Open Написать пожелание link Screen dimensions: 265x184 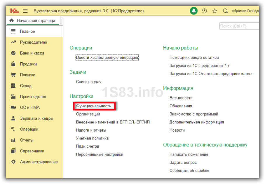point(189,154)
